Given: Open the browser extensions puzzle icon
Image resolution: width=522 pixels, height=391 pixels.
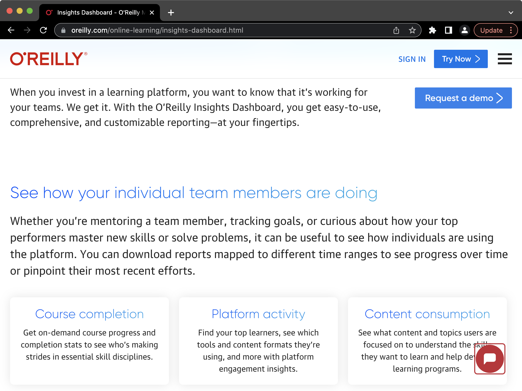Looking at the screenshot, I should coord(432,30).
